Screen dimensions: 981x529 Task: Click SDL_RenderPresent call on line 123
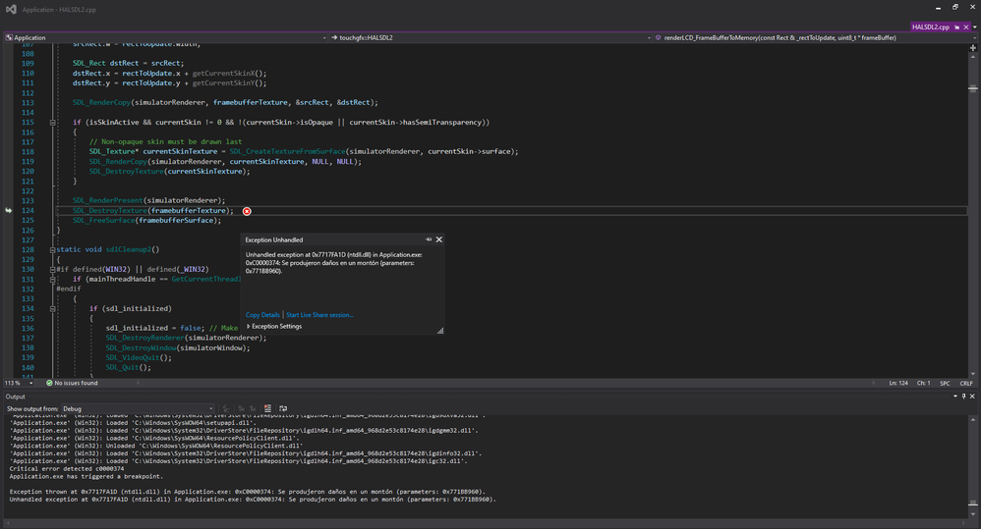coord(148,200)
